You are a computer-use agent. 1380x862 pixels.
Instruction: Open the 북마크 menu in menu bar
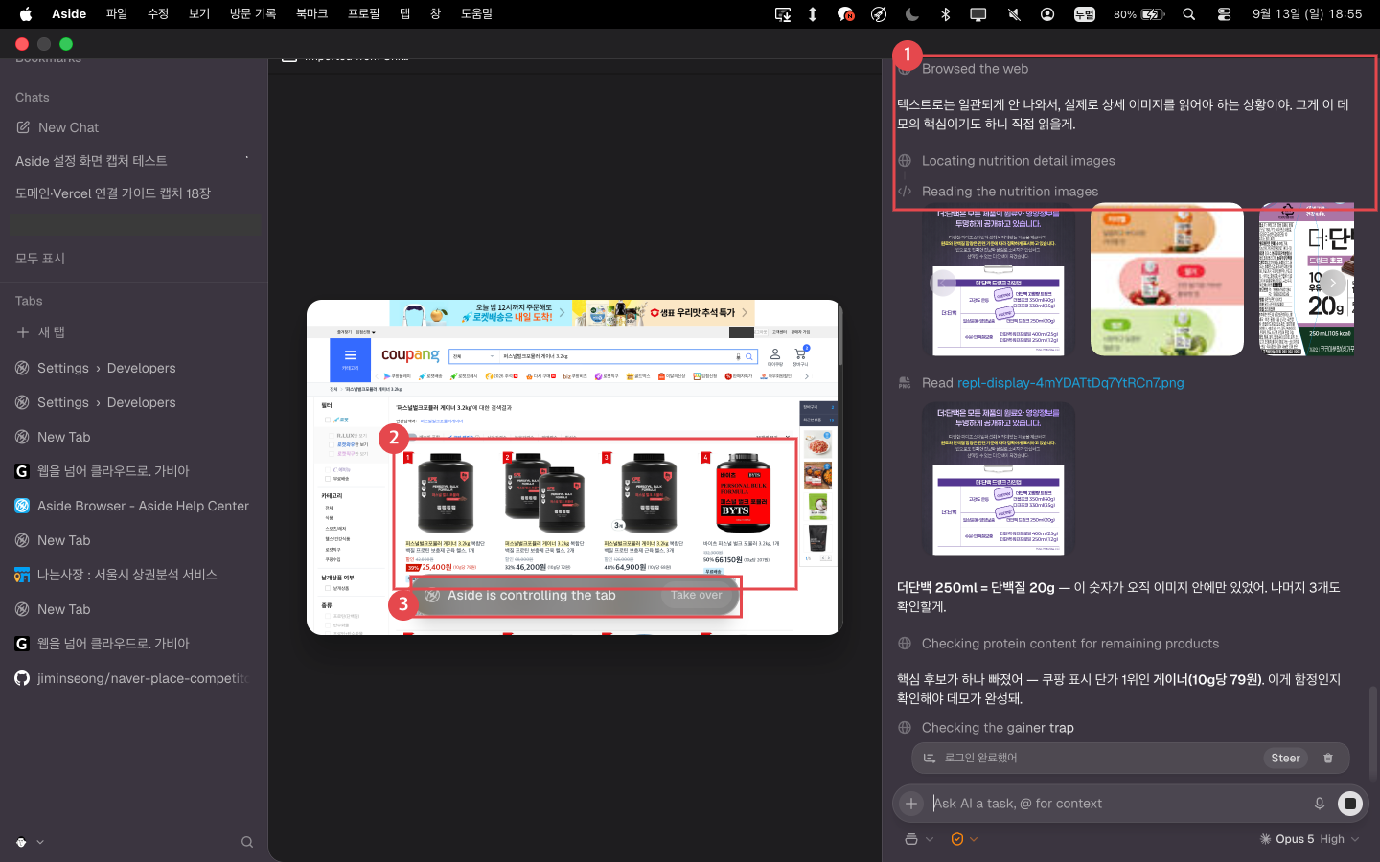pyautogui.click(x=311, y=14)
